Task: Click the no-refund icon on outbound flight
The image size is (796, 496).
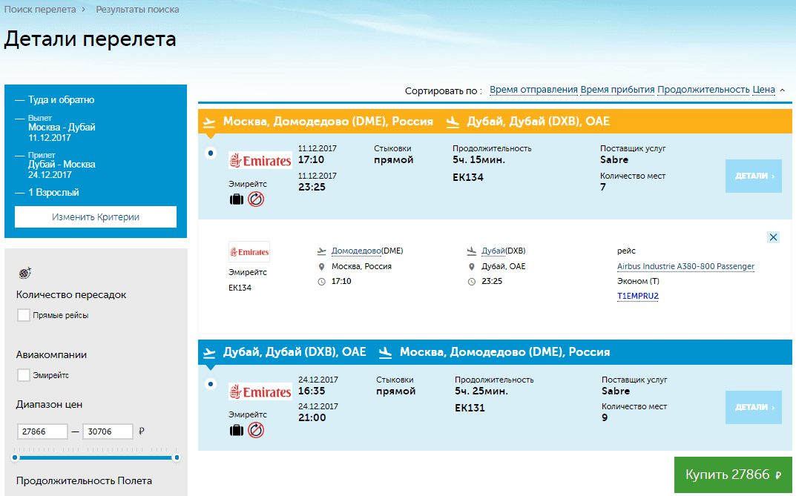Action: pyautogui.click(x=256, y=199)
